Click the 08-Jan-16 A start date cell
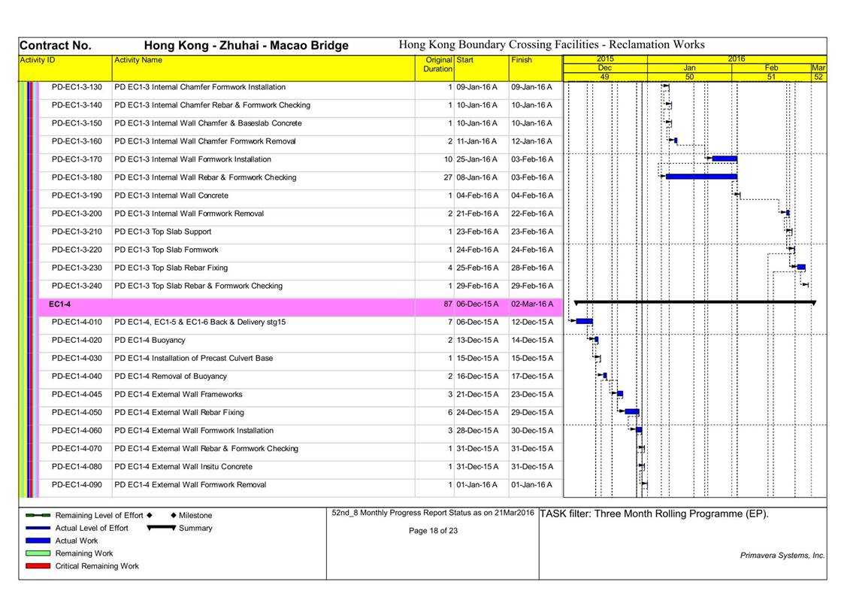Image resolution: width=844 pixels, height=597 pixels. coord(477,177)
